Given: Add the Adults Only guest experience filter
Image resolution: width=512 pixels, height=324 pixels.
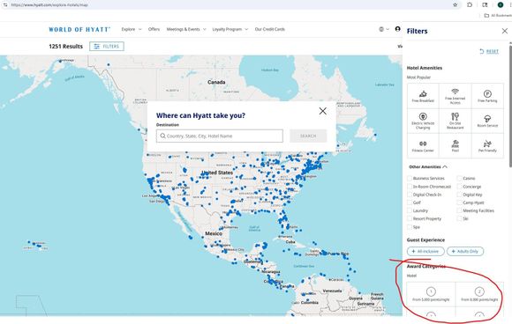Looking at the screenshot, I should point(465,251).
